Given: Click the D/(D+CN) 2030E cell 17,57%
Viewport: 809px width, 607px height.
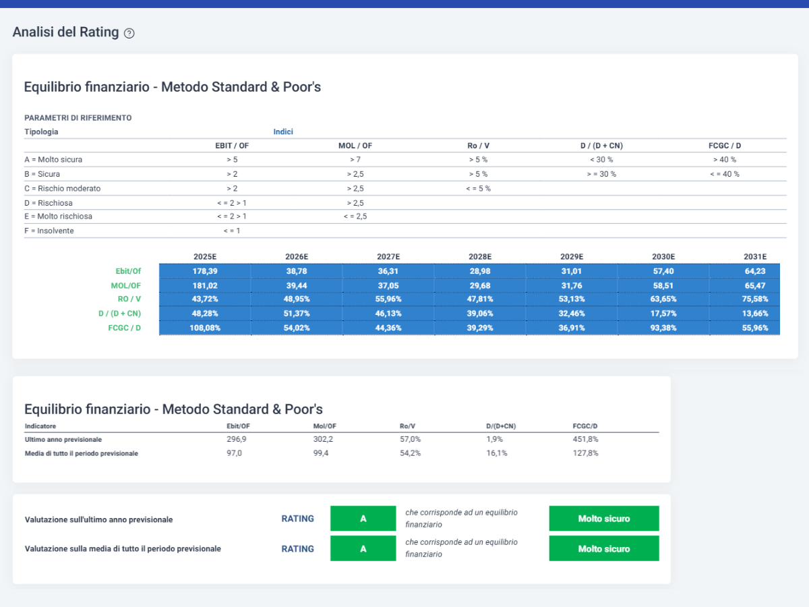Looking at the screenshot, I should point(663,314).
